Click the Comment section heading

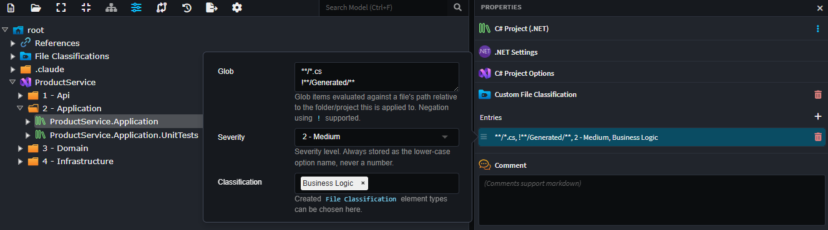[x=510, y=165]
